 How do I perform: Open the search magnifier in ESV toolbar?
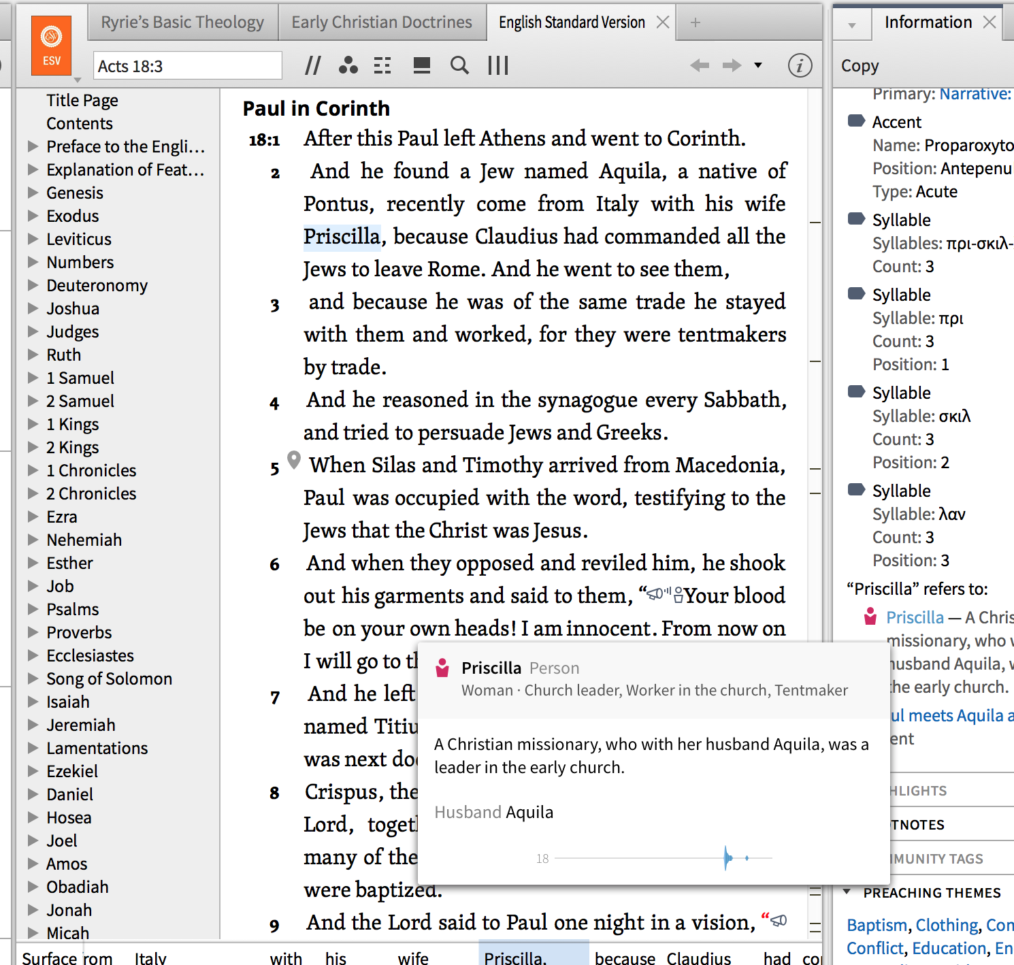pos(460,65)
